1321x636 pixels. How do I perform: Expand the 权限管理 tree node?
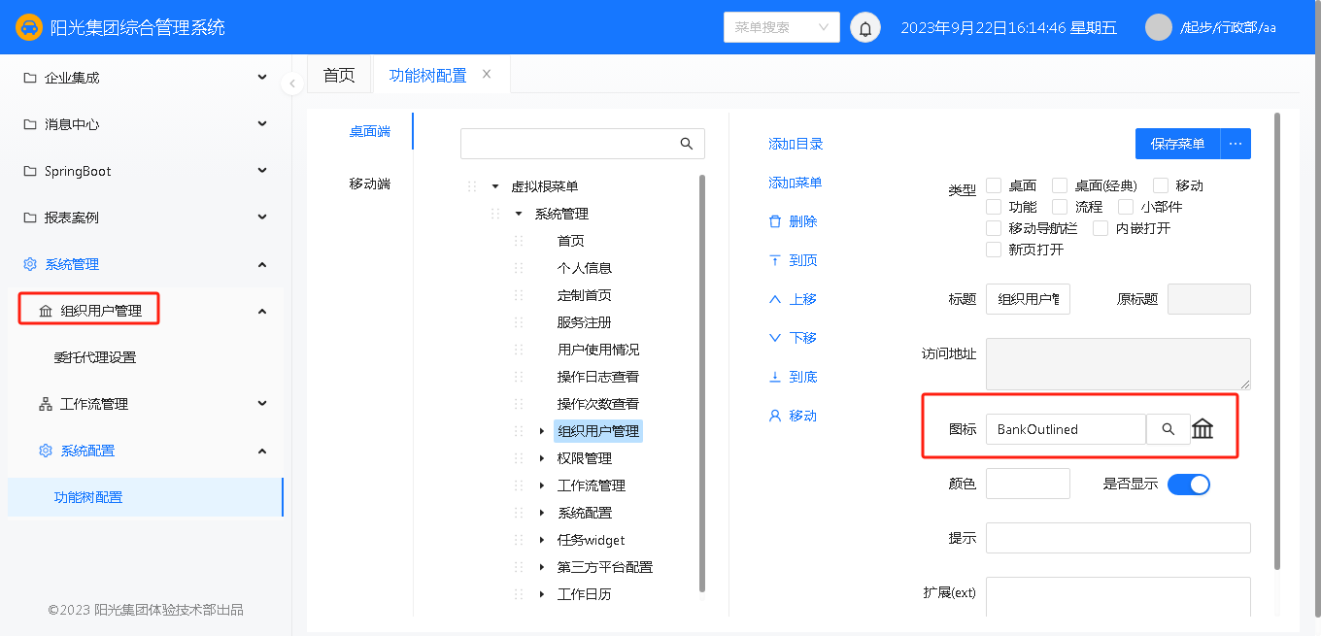point(542,458)
